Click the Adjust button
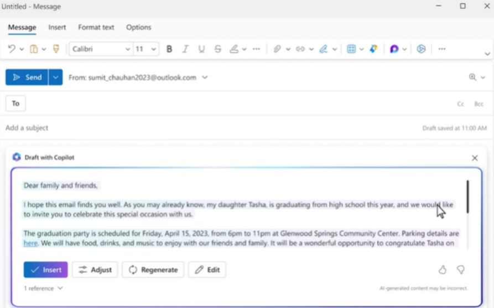Image resolution: width=494 pixels, height=308 pixels. pos(95,270)
